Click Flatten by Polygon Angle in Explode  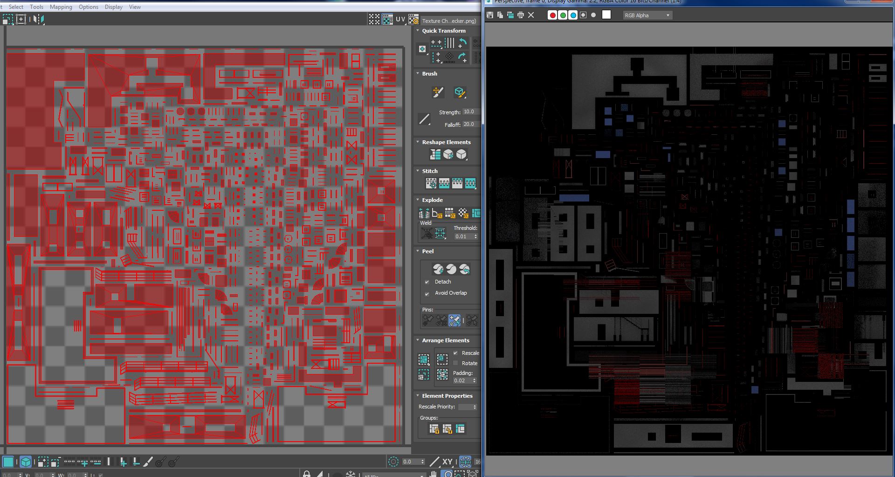437,213
